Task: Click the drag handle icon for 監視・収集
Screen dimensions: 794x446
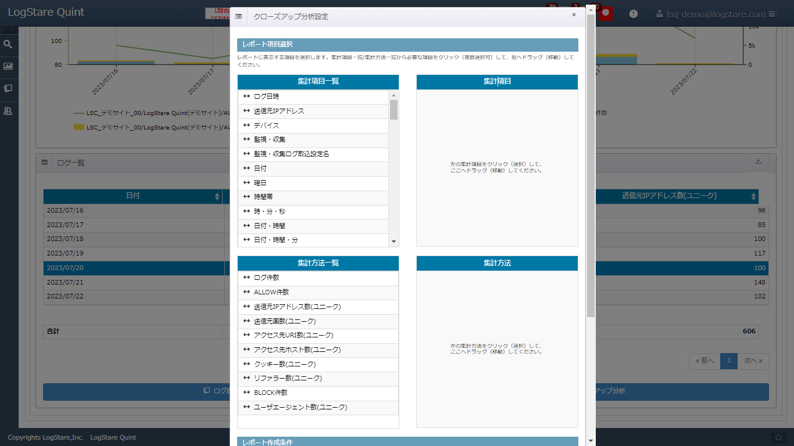Action: 246,139
